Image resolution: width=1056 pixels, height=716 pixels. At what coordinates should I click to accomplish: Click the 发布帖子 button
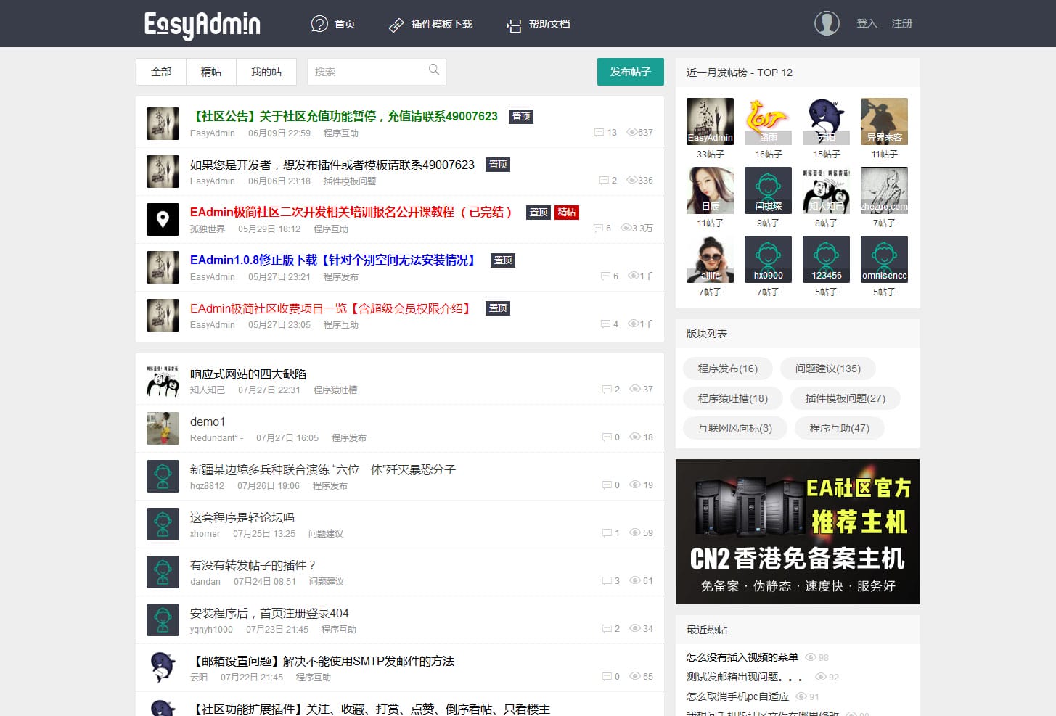pyautogui.click(x=630, y=72)
